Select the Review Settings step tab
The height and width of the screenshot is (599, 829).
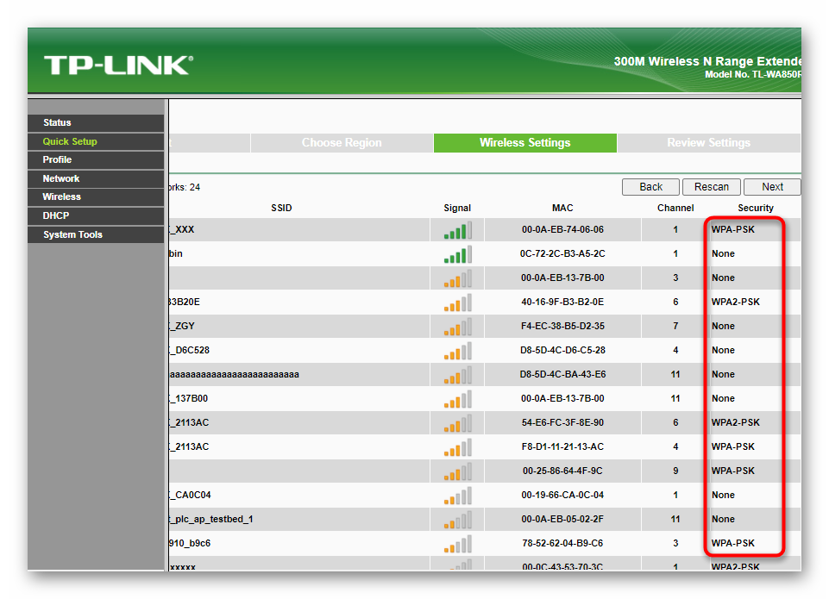tap(708, 142)
